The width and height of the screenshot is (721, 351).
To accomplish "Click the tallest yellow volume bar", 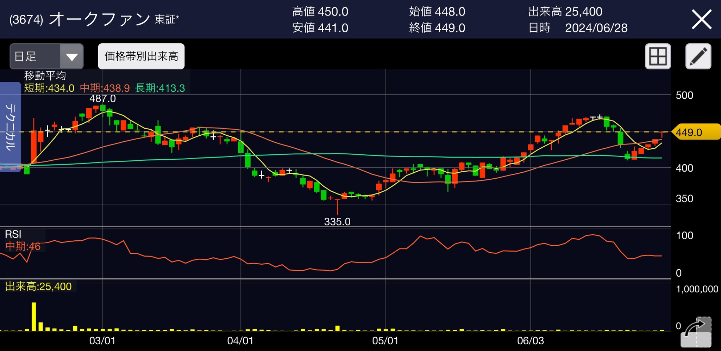I will click(x=34, y=316).
